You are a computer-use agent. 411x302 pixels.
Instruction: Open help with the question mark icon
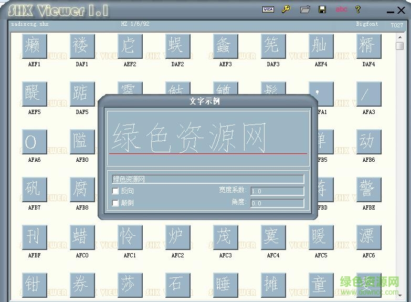pos(358,9)
